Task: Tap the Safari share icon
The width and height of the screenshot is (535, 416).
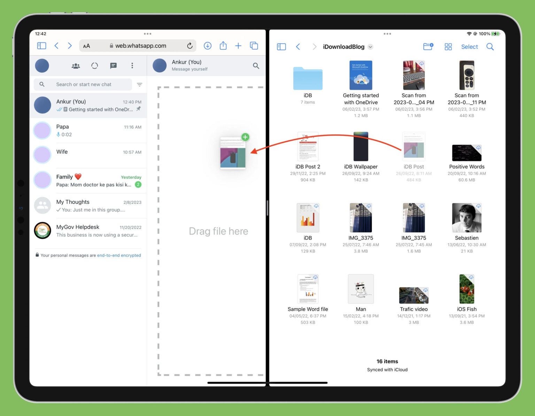Action: tap(223, 45)
